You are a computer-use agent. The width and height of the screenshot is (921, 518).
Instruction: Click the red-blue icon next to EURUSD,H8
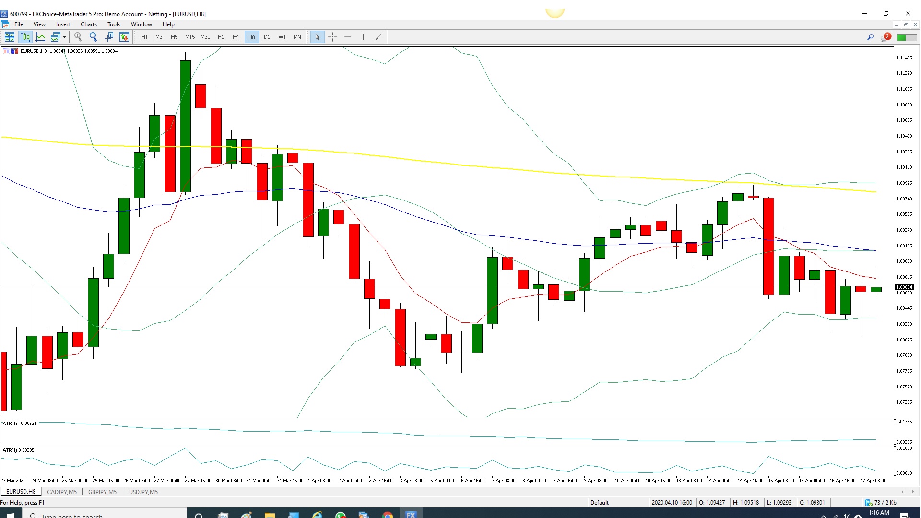point(15,51)
